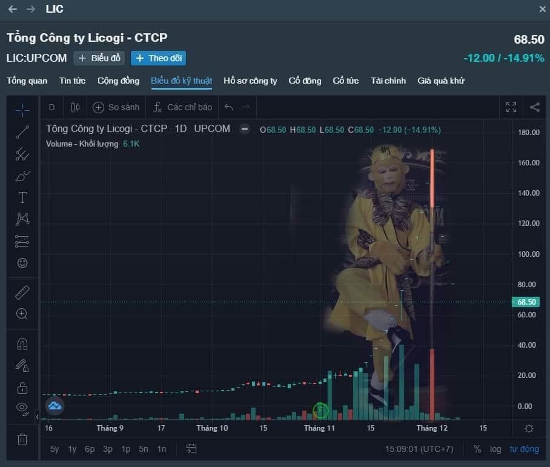The height and width of the screenshot is (467, 550).
Task: Collapse the chart legend minus button
Action: [245, 129]
